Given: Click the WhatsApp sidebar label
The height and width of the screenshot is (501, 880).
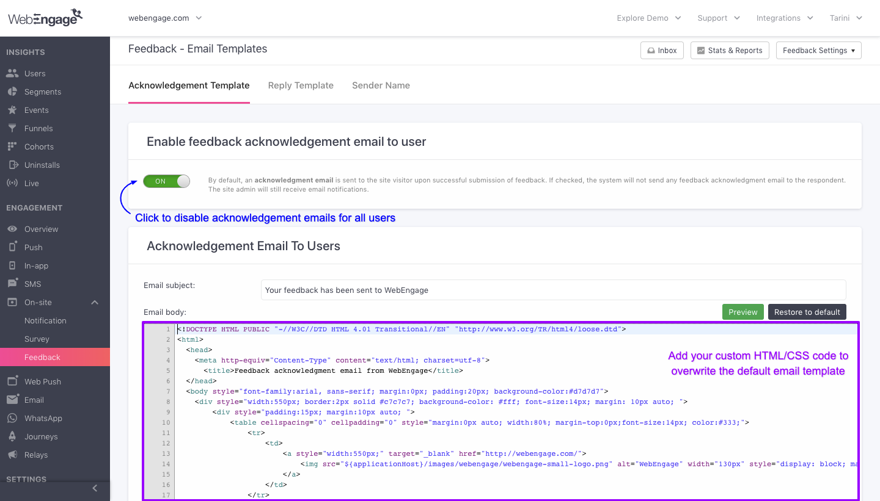Looking at the screenshot, I should (43, 418).
